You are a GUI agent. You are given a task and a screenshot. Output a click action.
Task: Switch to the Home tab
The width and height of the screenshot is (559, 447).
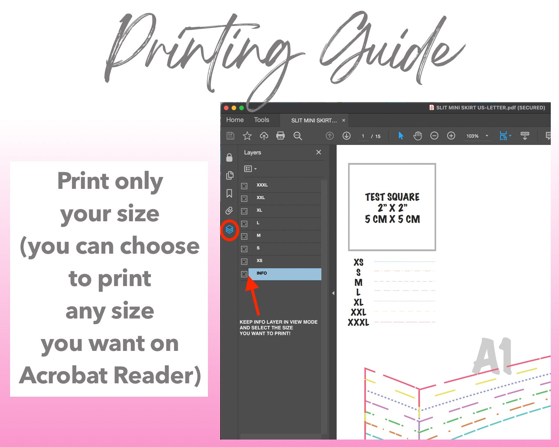[x=235, y=120]
